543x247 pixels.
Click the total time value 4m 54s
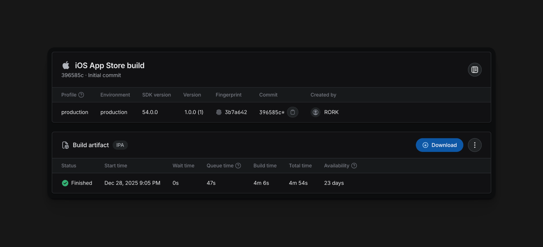click(298, 183)
